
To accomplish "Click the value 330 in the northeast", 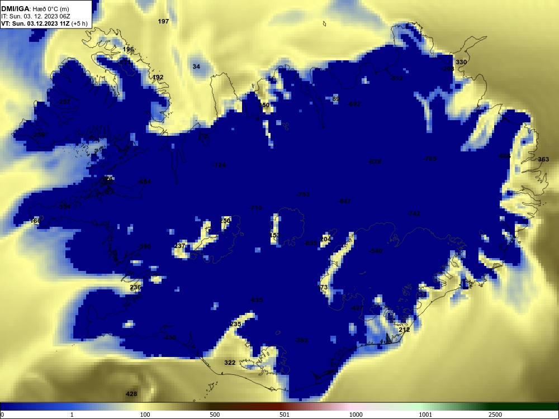I will (461, 63).
